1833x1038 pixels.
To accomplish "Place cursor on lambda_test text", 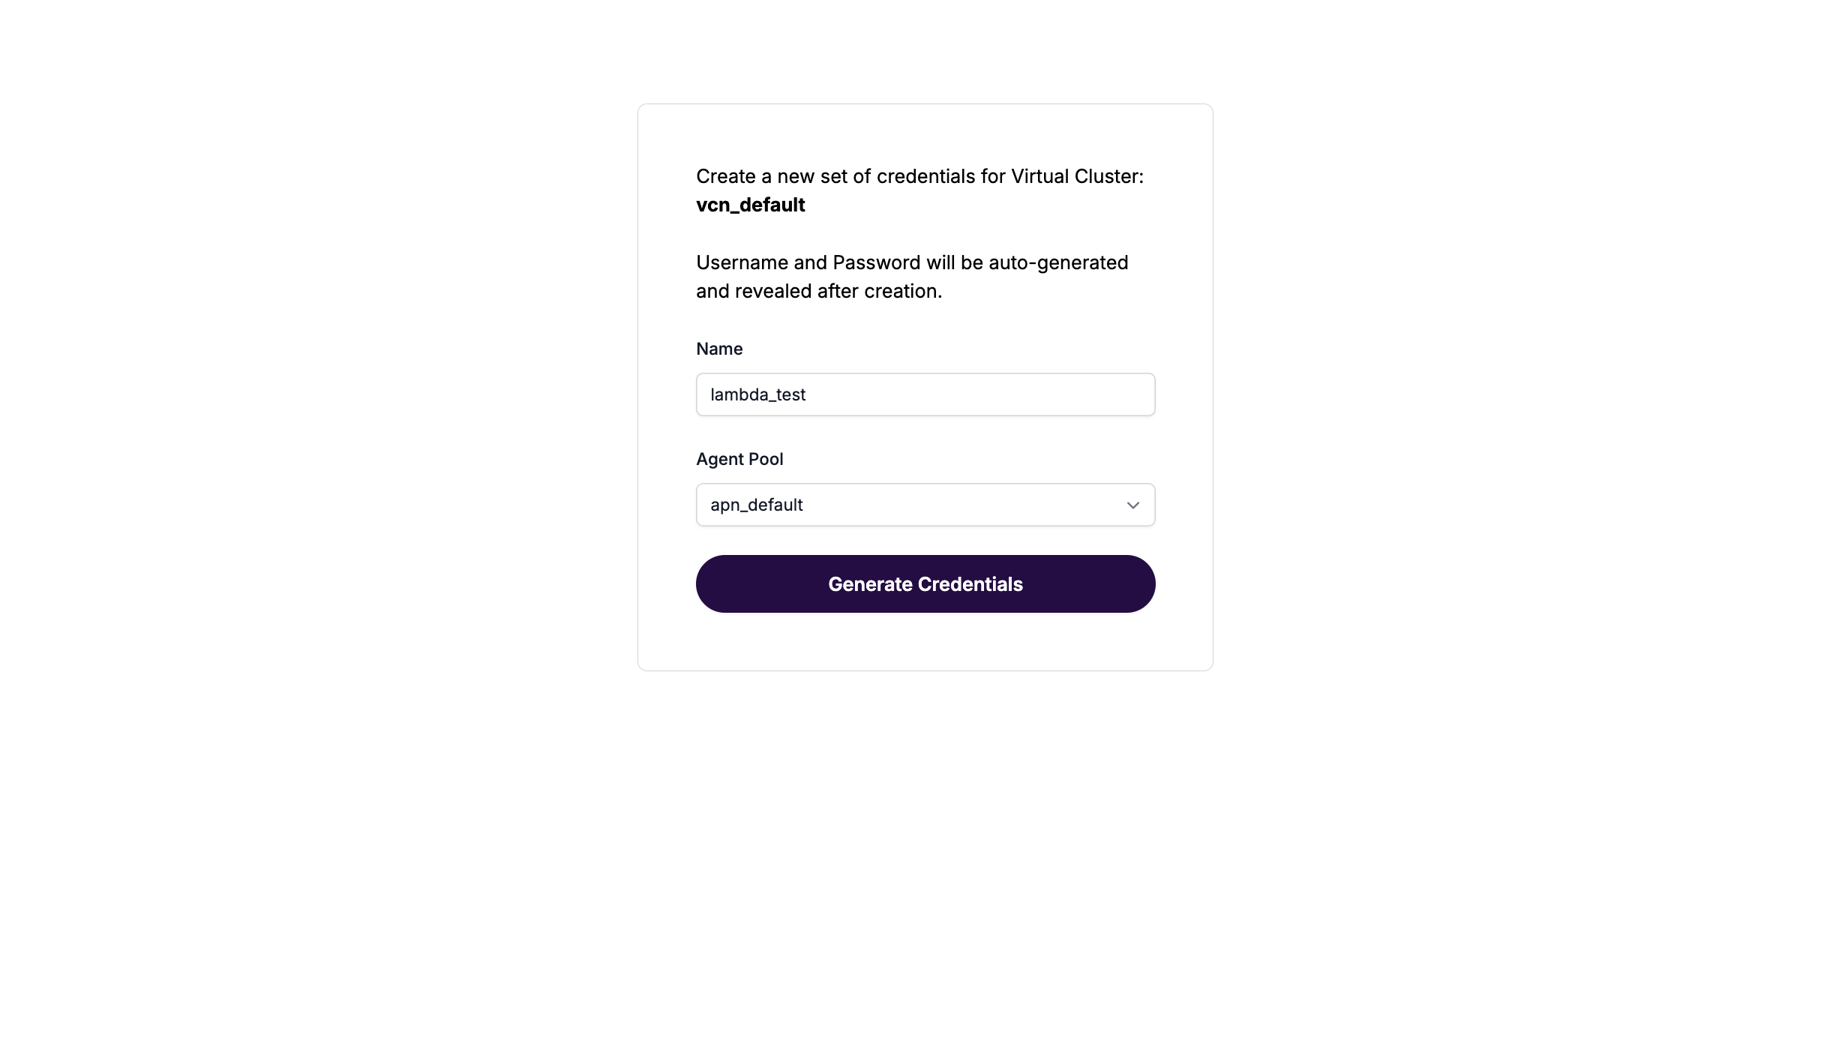I will pos(757,395).
